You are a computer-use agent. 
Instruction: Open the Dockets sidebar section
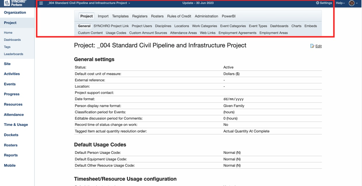11,135
